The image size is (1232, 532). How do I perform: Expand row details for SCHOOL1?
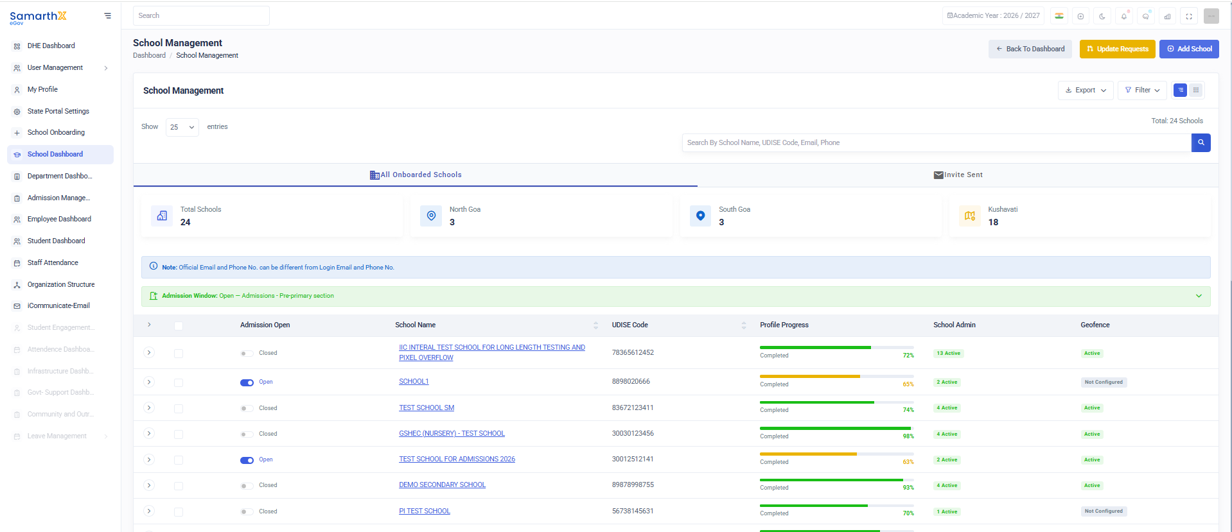[x=149, y=382]
